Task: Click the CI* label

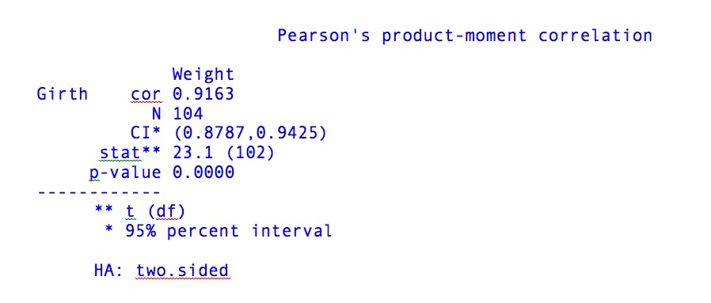Action: click(146, 133)
